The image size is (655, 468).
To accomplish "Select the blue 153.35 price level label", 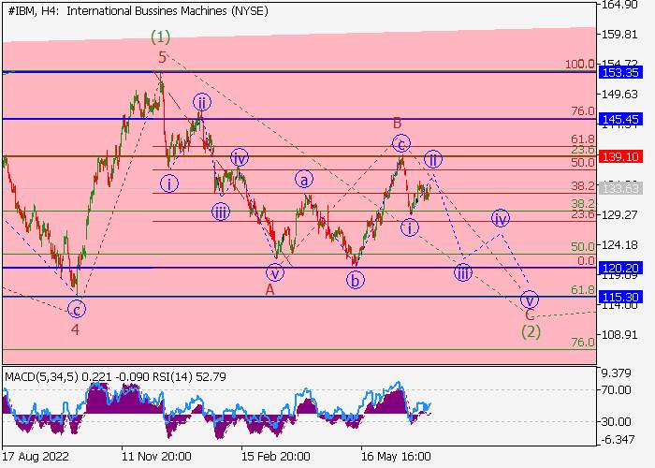I will pos(620,72).
